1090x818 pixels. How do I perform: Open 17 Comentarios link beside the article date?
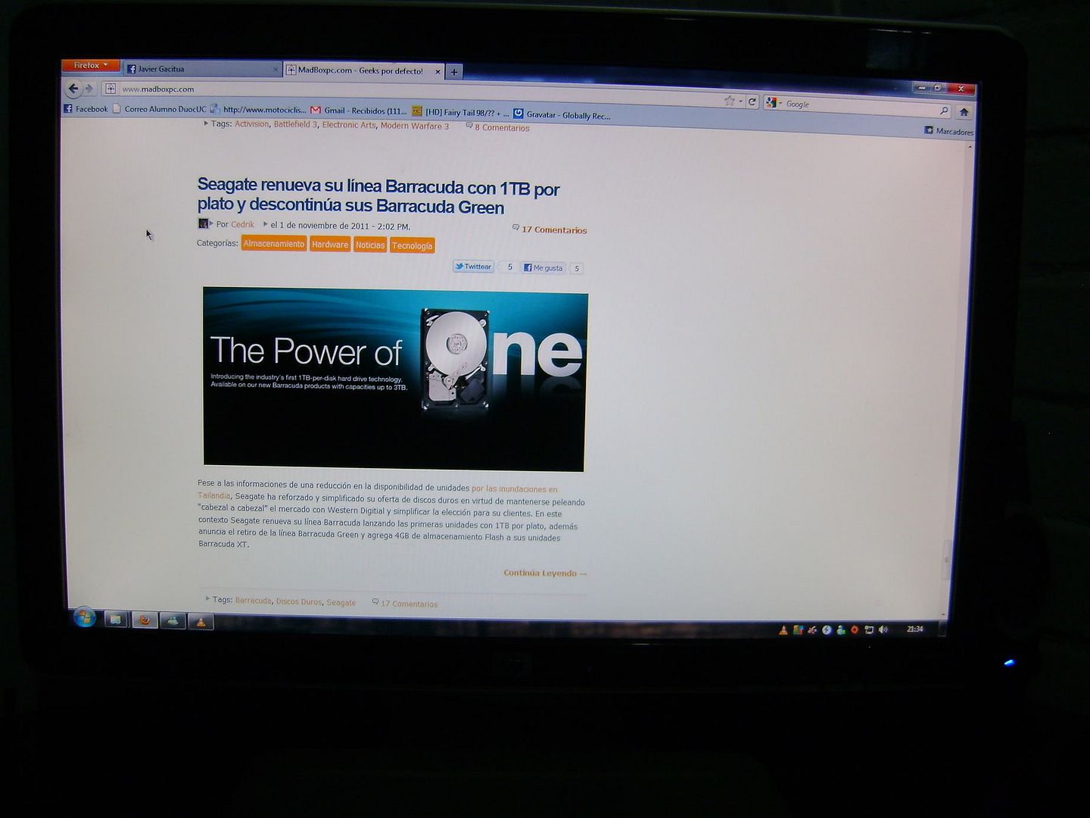(554, 229)
